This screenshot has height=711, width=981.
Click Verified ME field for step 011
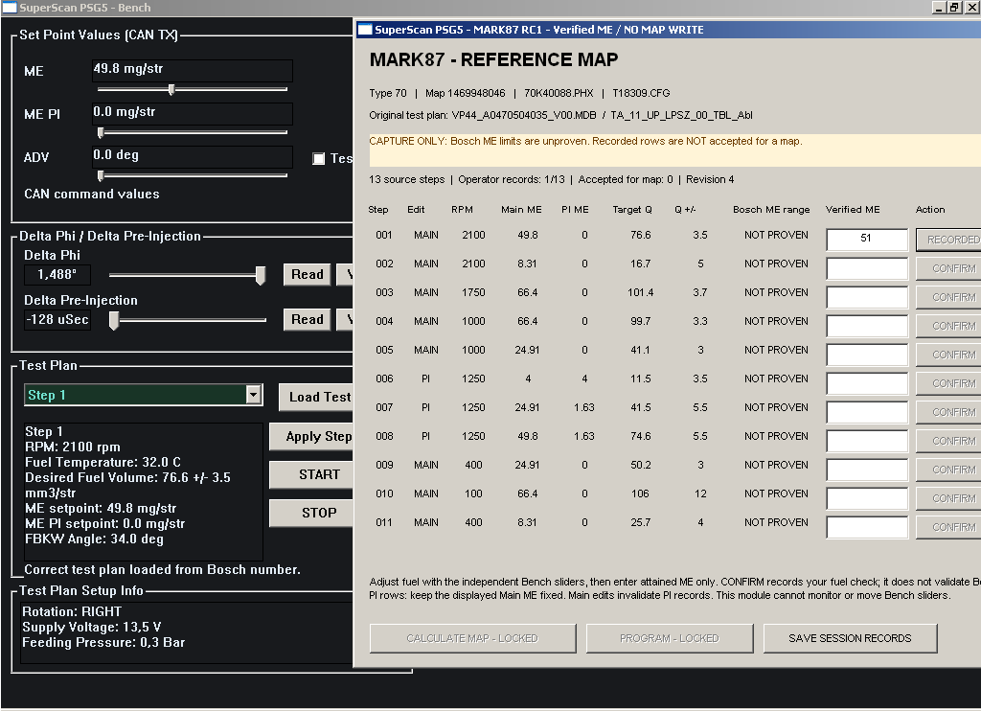coord(867,528)
